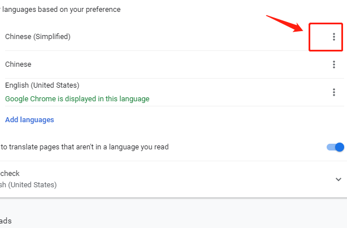Click the languages preference heading text
This screenshot has width=347, height=228.
click(x=62, y=10)
